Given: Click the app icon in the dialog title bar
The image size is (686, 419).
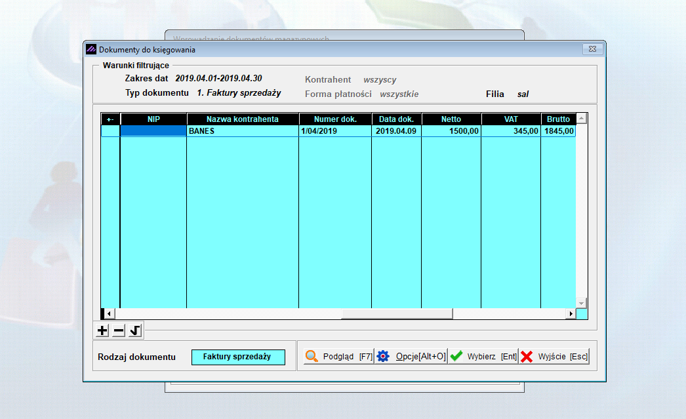Looking at the screenshot, I should [91, 49].
